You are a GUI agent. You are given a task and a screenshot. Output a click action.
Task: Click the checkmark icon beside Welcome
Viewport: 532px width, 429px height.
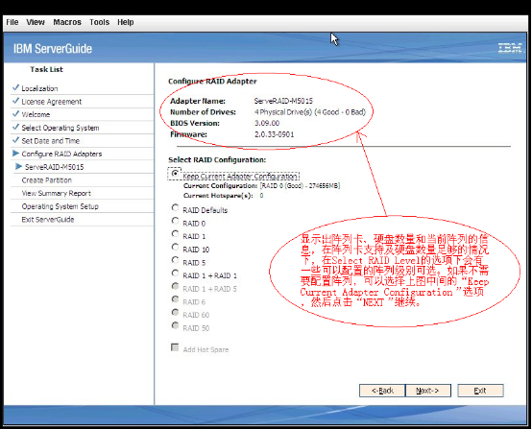pyautogui.click(x=15, y=113)
